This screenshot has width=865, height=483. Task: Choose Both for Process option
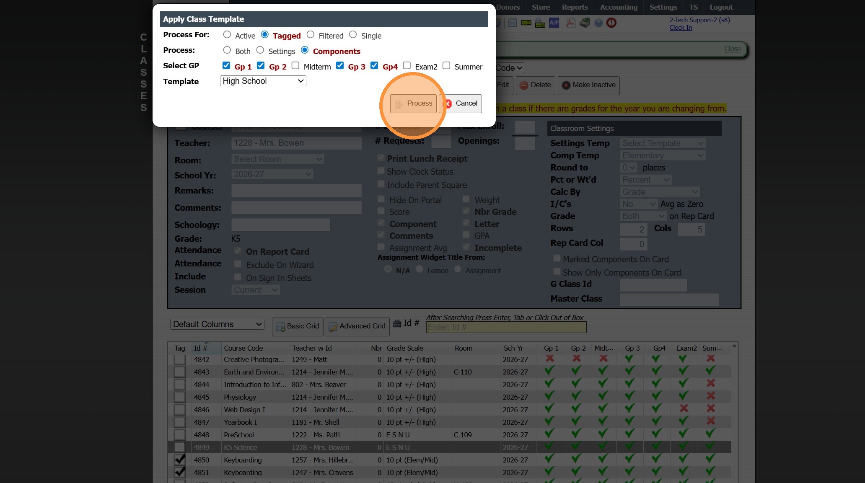coord(227,50)
